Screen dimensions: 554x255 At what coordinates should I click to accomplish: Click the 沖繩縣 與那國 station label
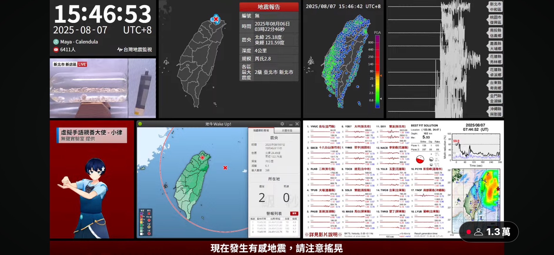point(495,112)
